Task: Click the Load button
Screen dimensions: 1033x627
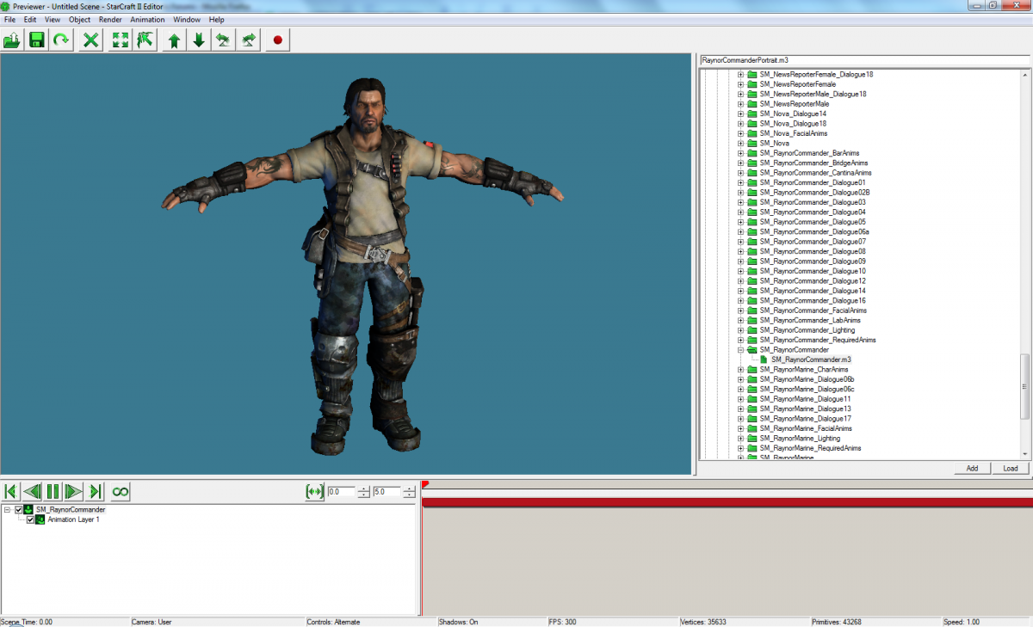Action: point(1011,469)
